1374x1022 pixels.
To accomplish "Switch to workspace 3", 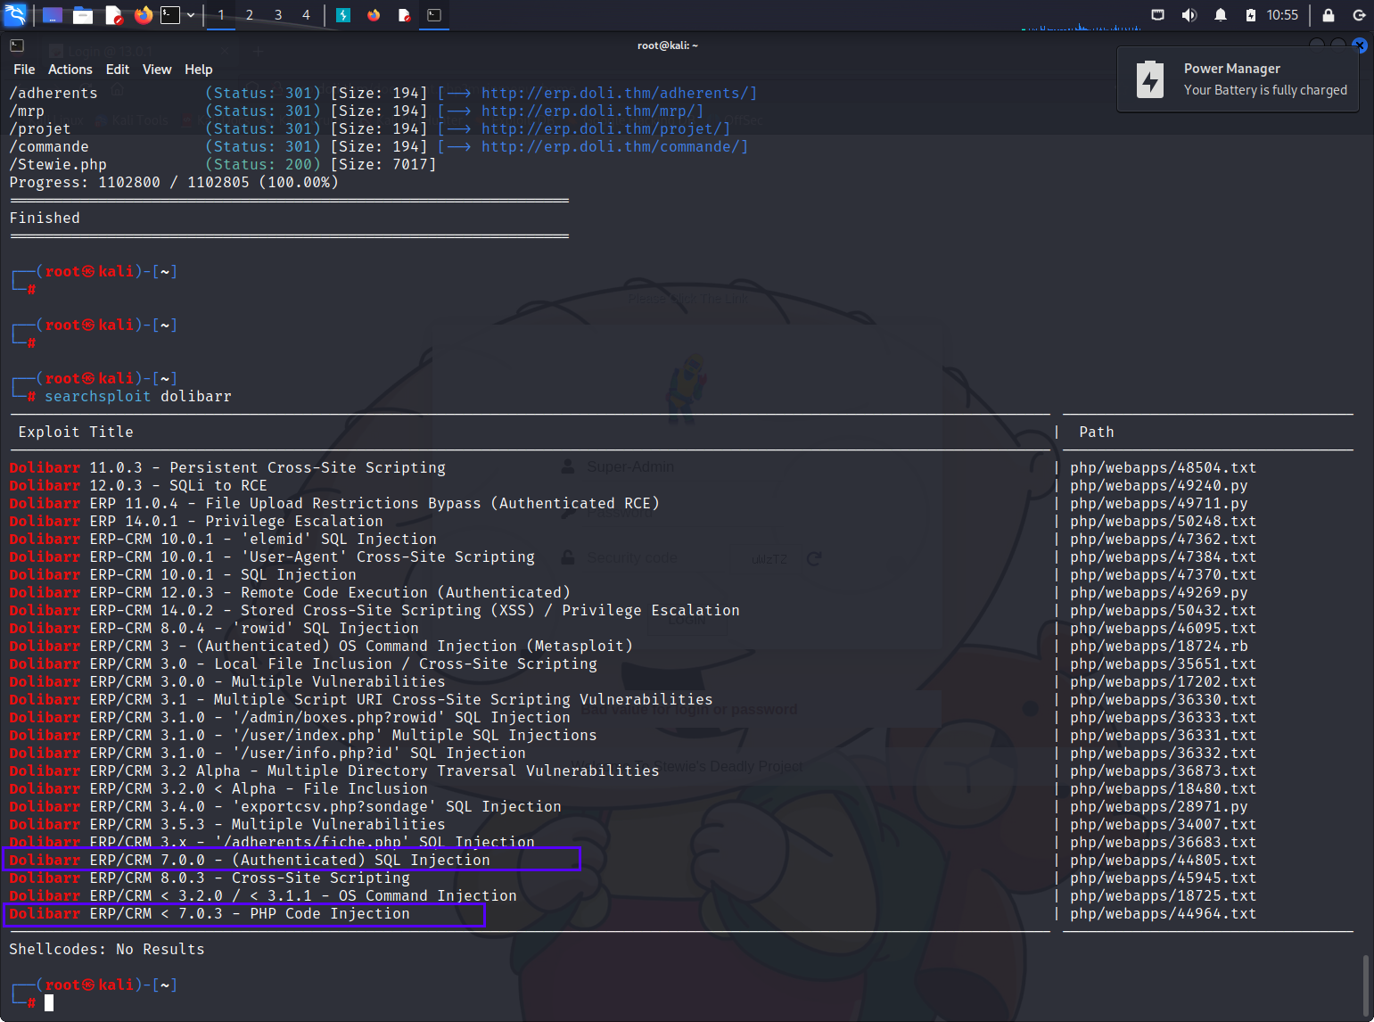I will pos(278,15).
